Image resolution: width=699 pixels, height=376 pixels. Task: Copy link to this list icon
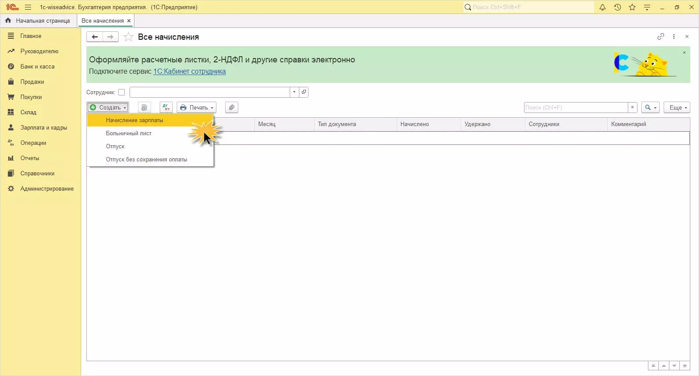pyautogui.click(x=661, y=37)
